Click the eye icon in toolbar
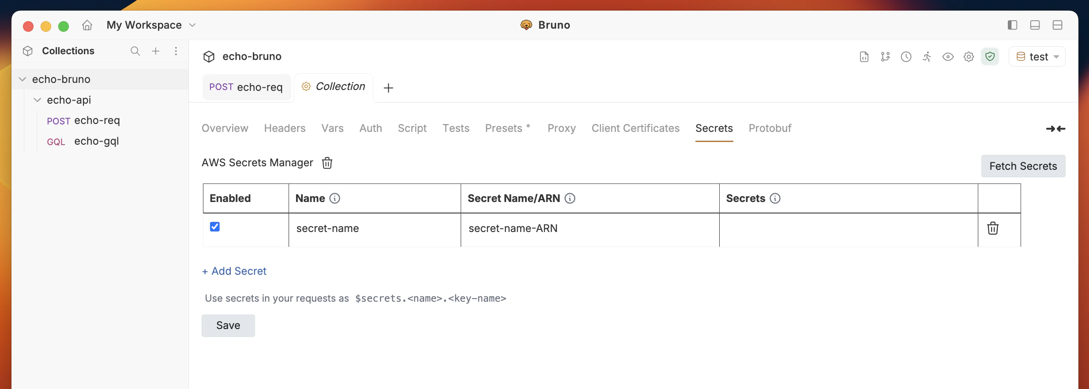 tap(948, 57)
